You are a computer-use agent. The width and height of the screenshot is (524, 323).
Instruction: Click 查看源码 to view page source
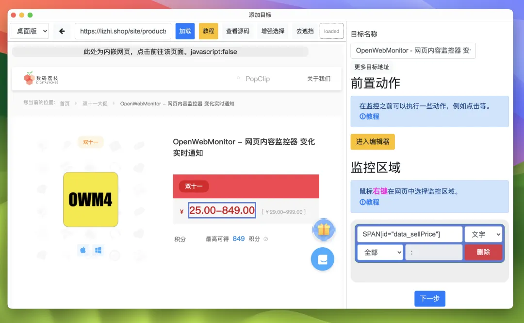[238, 31]
